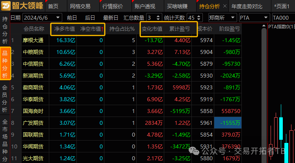Click the 2834万 change value

pos(154,123)
